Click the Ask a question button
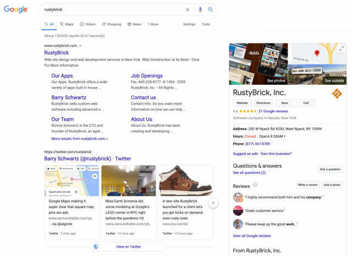This screenshot has width=352, height=256. 330,169
